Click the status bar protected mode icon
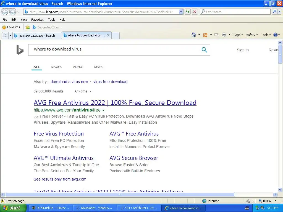 [248, 201]
